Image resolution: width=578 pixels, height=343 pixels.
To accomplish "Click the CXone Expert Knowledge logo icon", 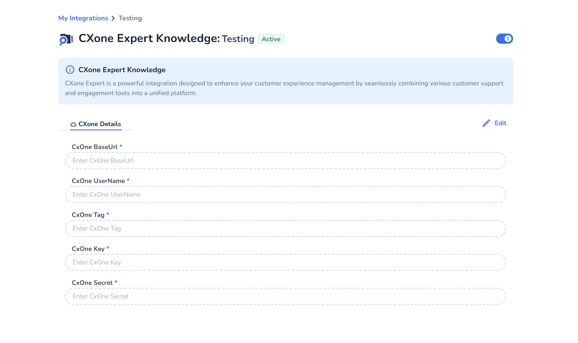I will (x=66, y=39).
